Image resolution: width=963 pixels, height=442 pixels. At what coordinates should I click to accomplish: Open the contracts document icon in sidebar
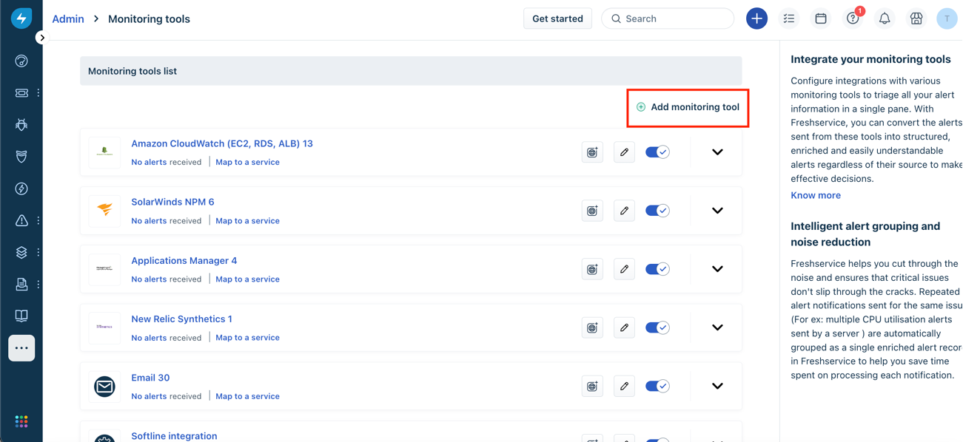pyautogui.click(x=21, y=284)
